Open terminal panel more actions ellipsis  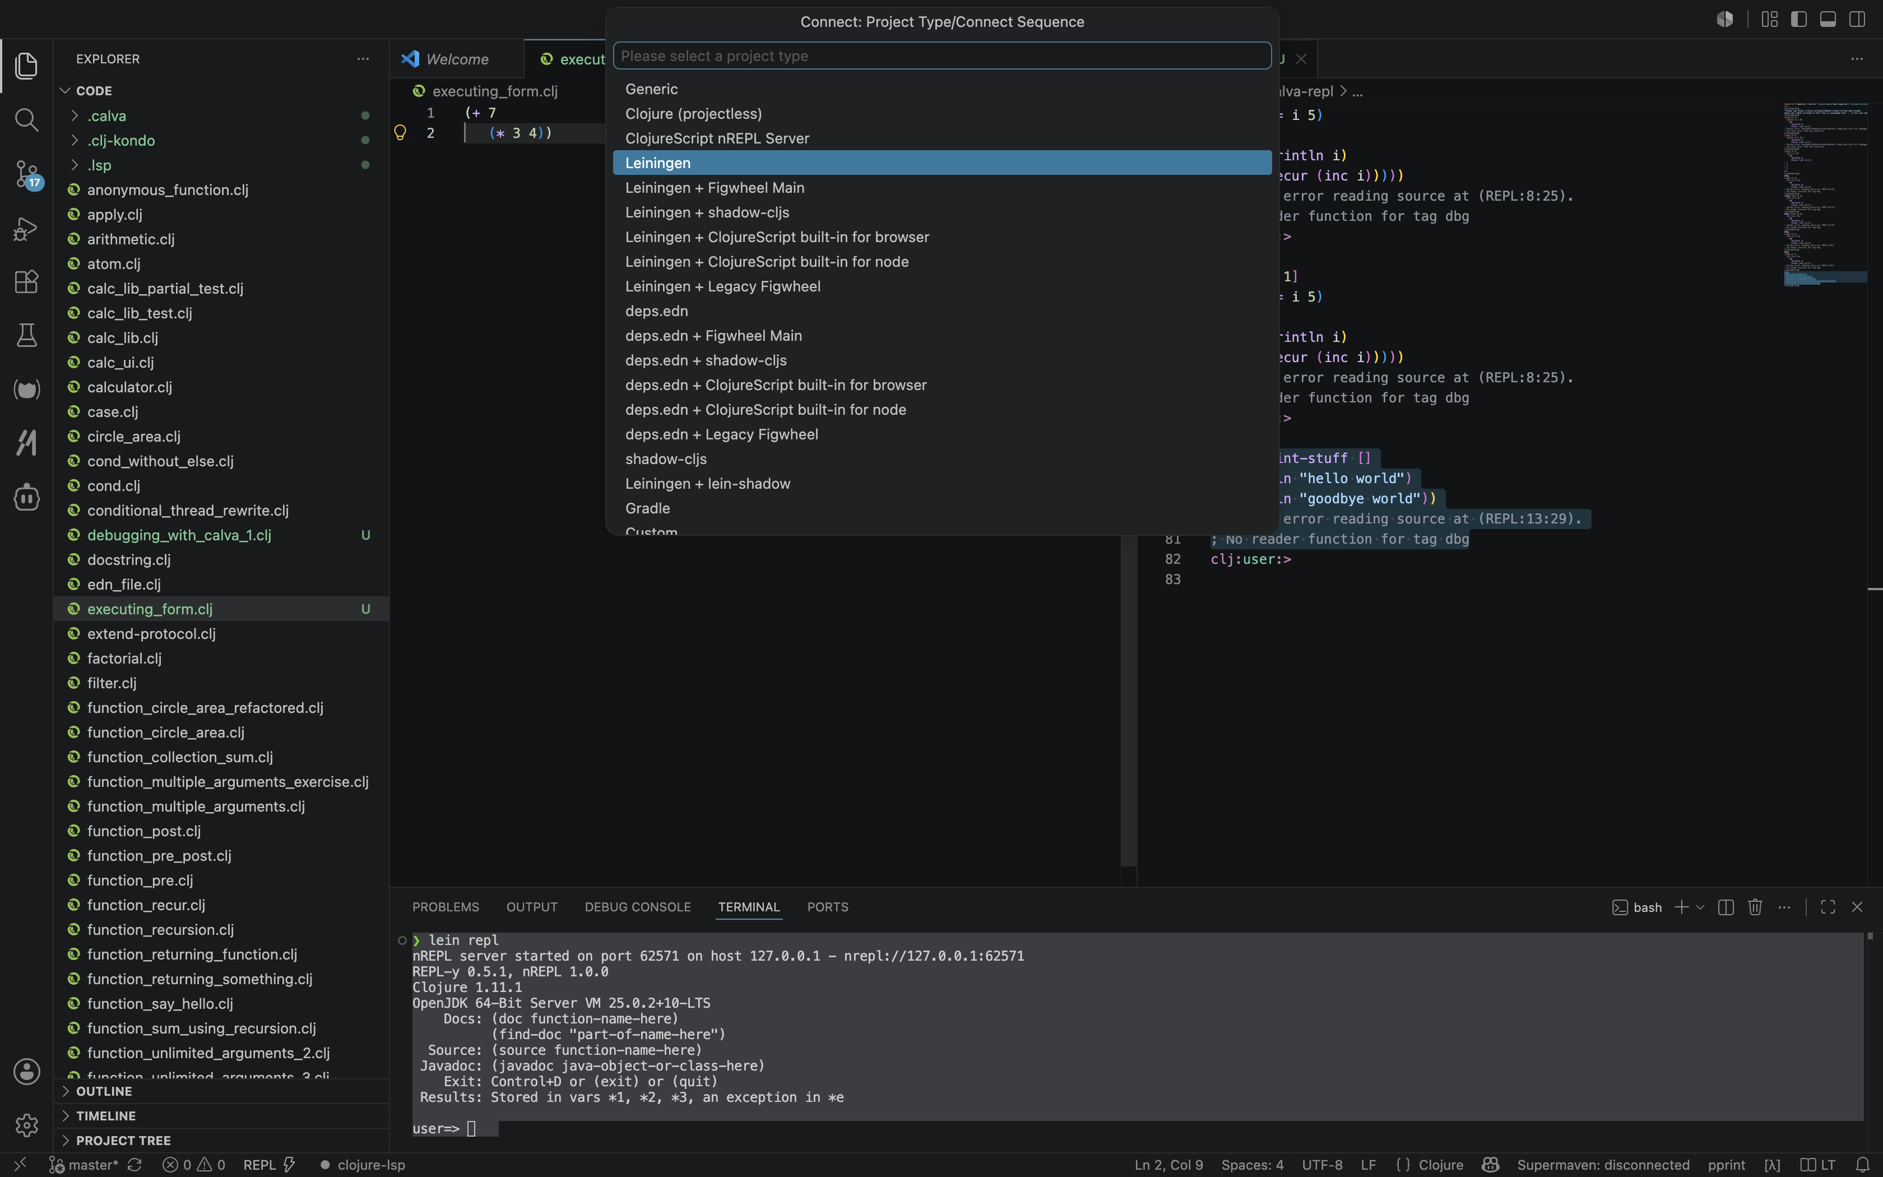(x=1784, y=907)
